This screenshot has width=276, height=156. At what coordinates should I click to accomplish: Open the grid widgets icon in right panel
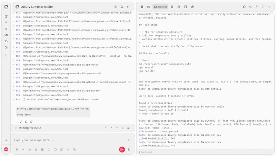point(172,7)
